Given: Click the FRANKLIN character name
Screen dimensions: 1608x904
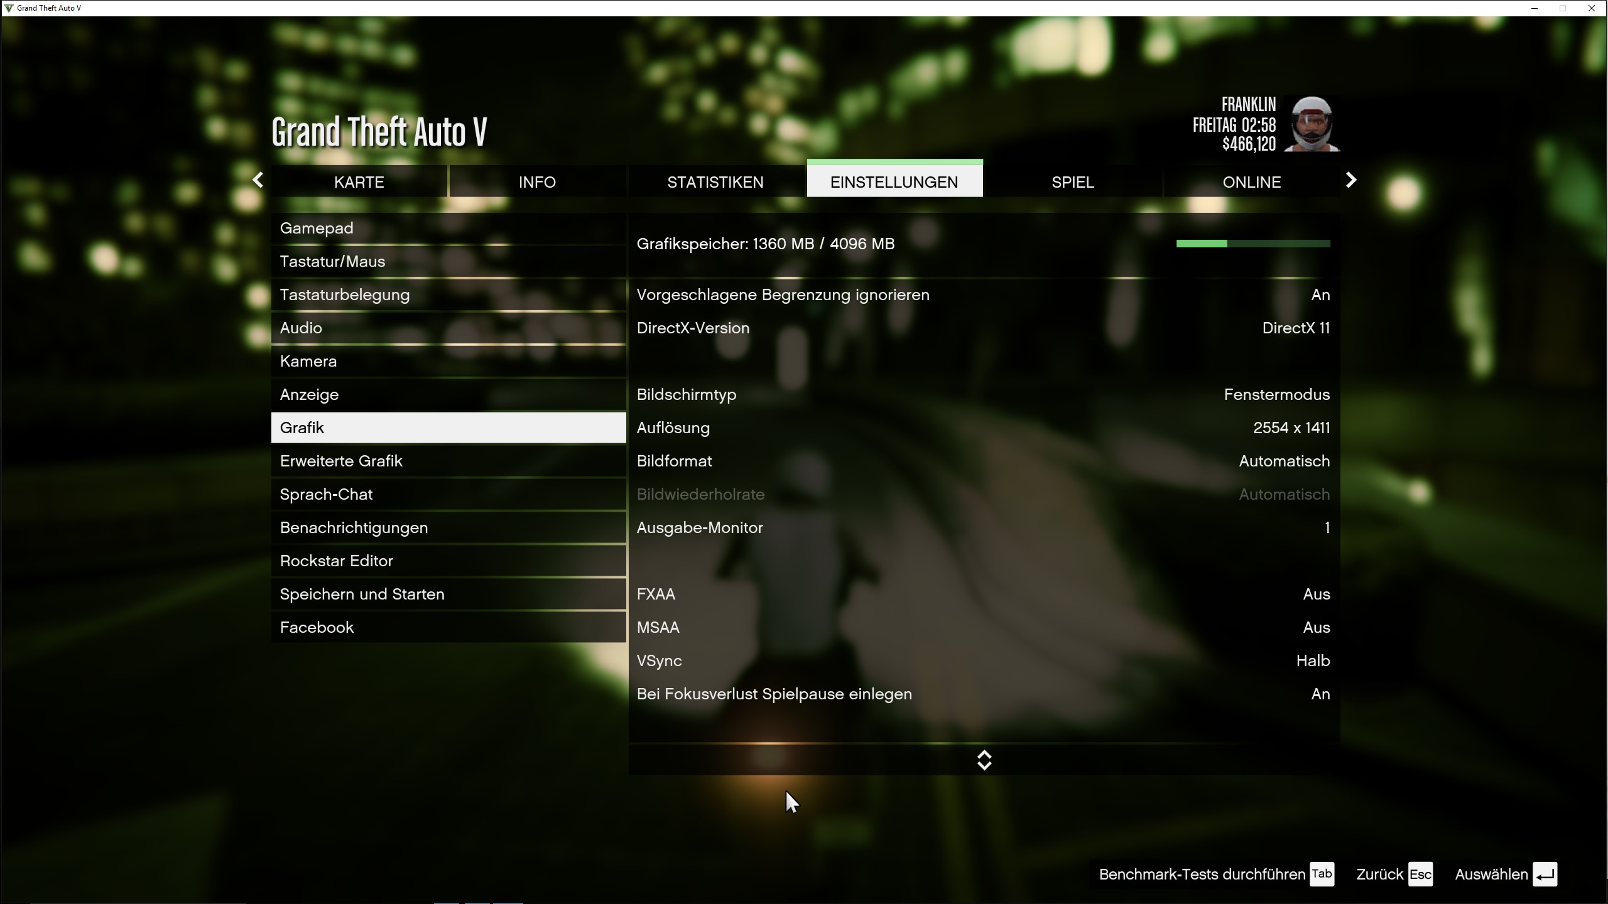Looking at the screenshot, I should point(1249,104).
